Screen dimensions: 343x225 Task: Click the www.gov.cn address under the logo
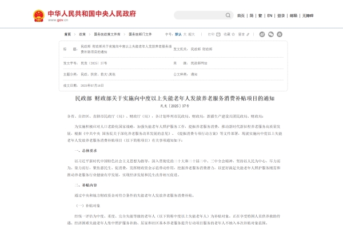[58, 20]
